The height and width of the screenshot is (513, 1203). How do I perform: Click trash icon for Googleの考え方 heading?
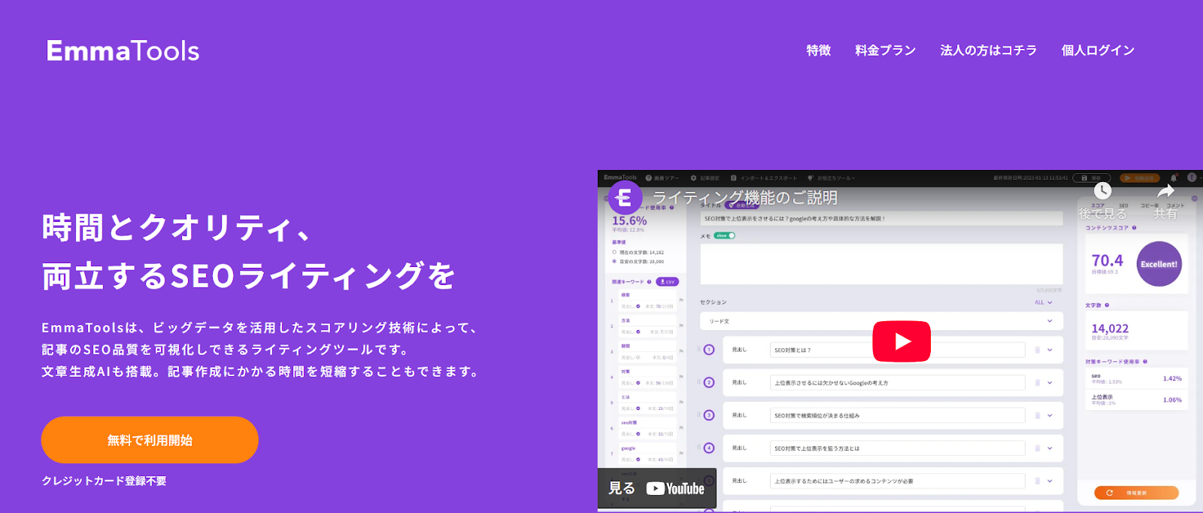1038,383
